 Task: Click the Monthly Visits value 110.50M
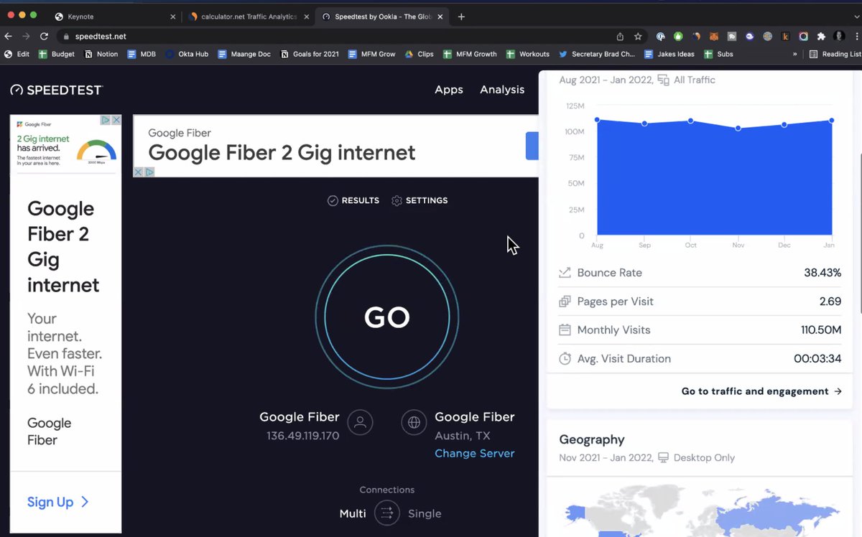[821, 330]
